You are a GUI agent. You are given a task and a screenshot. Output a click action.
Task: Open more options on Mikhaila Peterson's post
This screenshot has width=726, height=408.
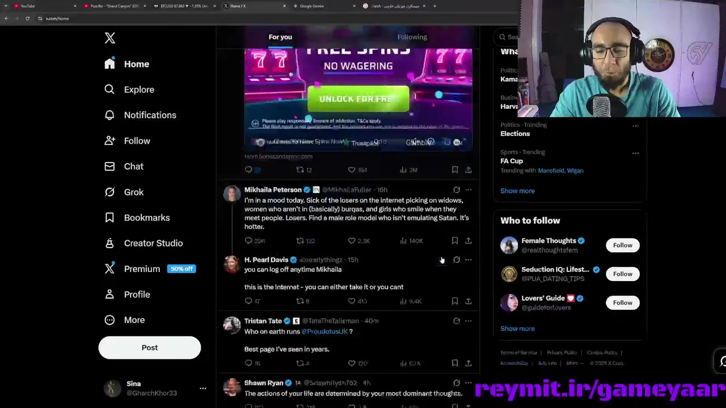468,190
